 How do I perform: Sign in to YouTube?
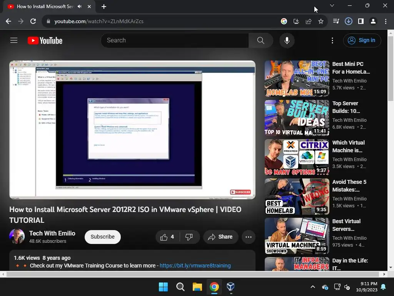tap(362, 40)
